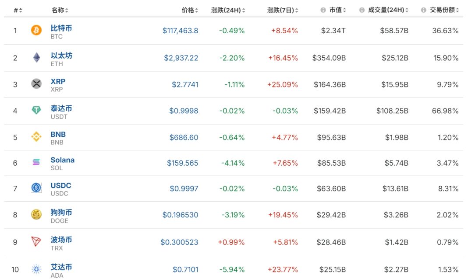Open the 比特币 coin page link
This screenshot has height=279, width=468.
[x=61, y=28]
